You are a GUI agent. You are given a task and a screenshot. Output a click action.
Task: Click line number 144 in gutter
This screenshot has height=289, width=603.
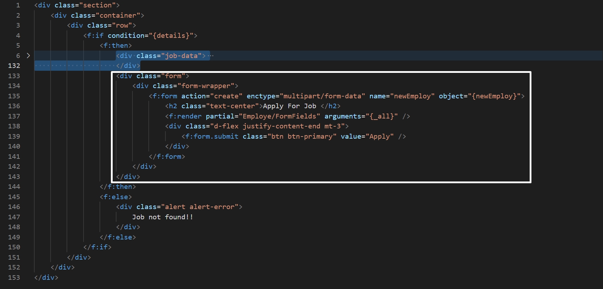[14, 187]
